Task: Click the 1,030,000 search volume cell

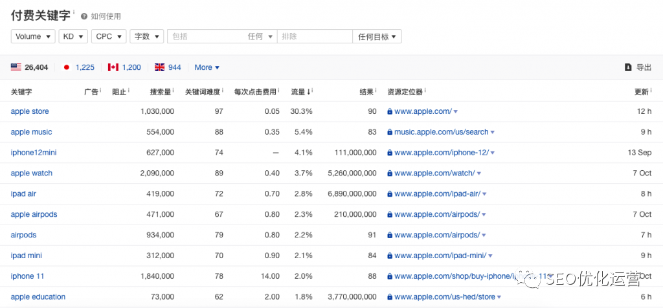Action: [157, 111]
